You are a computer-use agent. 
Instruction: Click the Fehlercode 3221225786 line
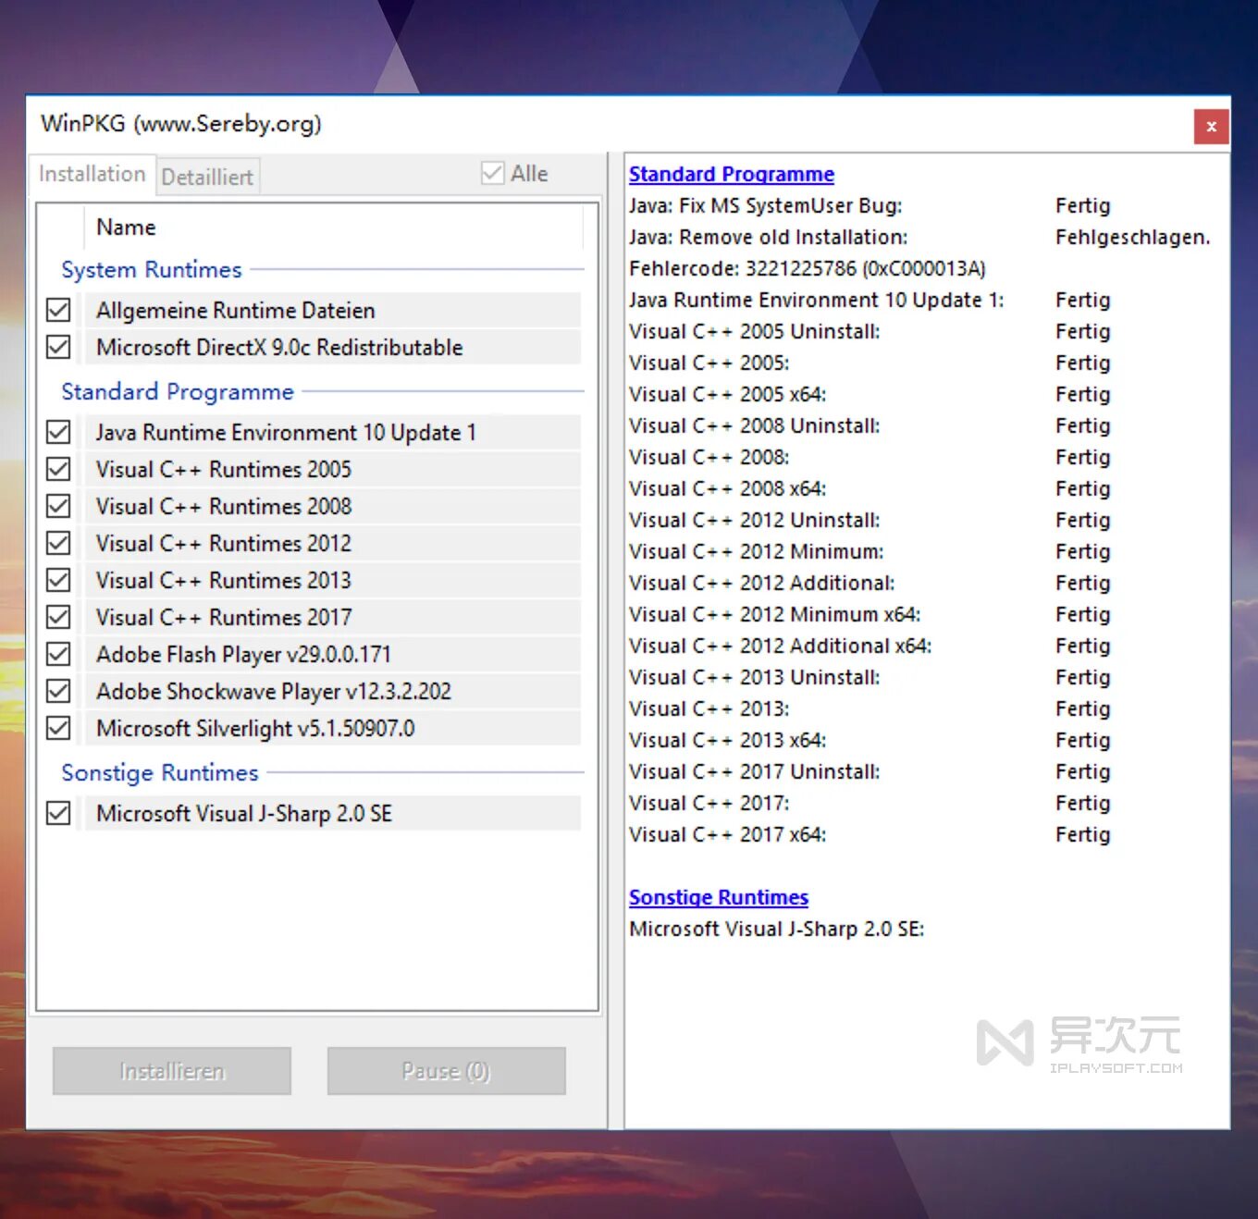click(x=808, y=268)
